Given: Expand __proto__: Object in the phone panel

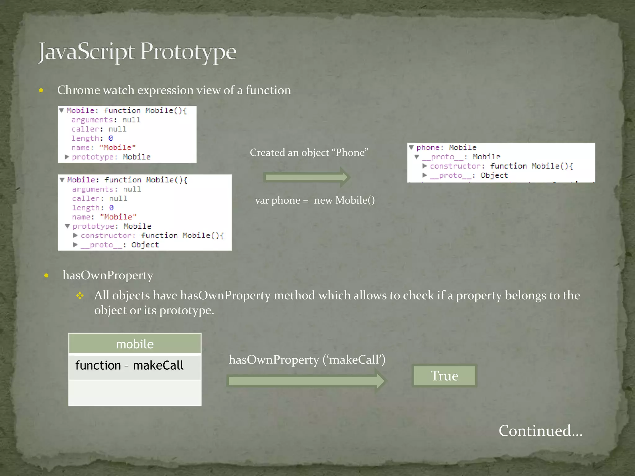Looking at the screenshot, I should coord(425,175).
